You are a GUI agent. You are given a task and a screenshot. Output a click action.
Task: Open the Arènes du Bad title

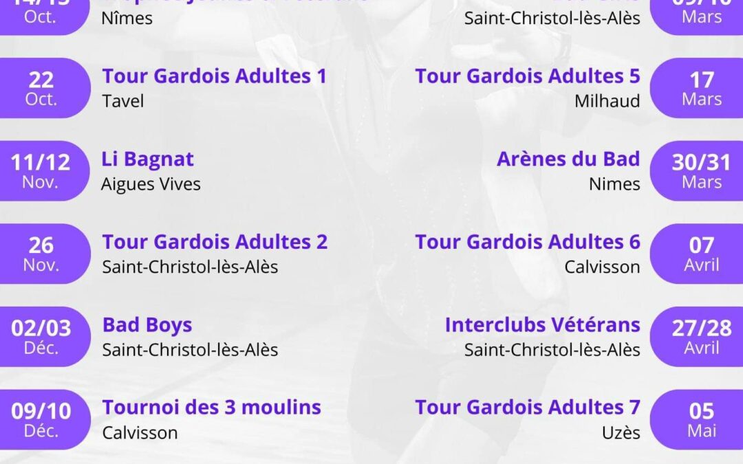[569, 159]
